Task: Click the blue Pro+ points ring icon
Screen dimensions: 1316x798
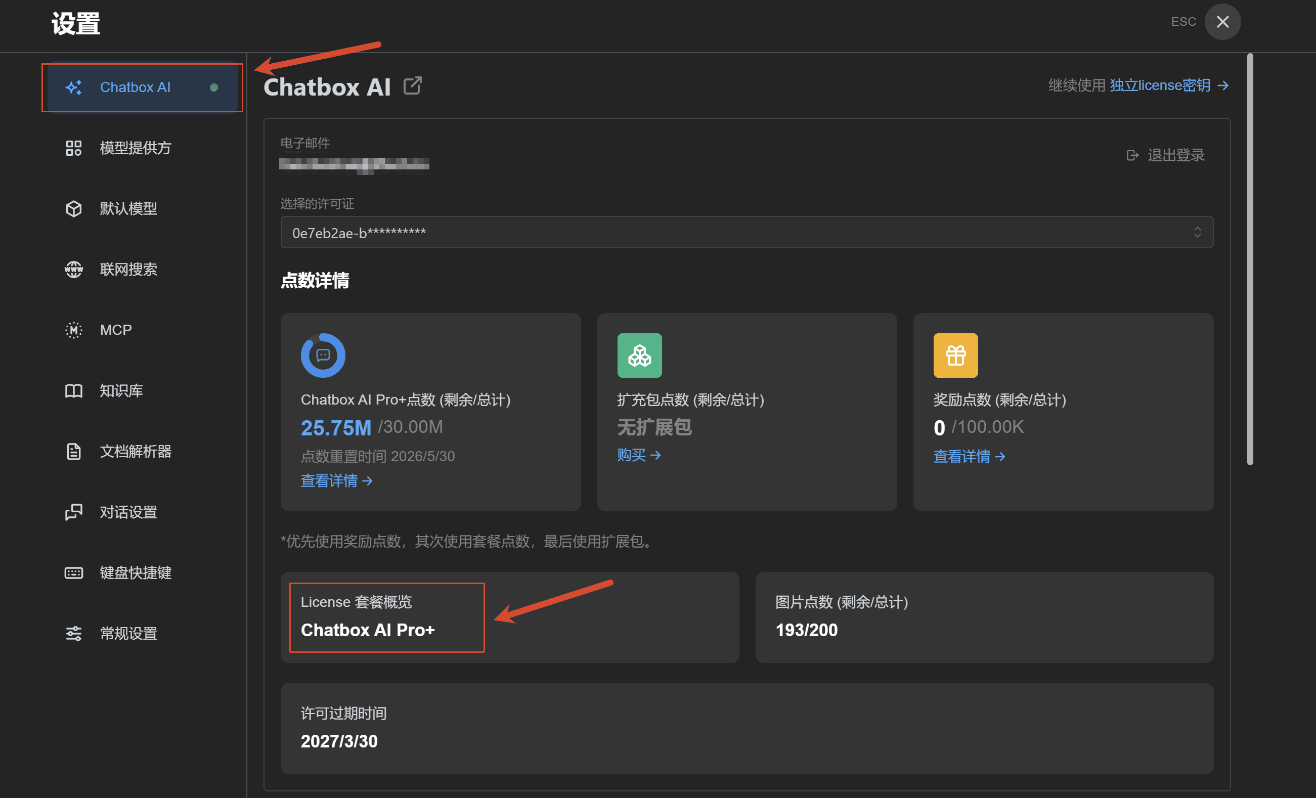Action: [323, 355]
